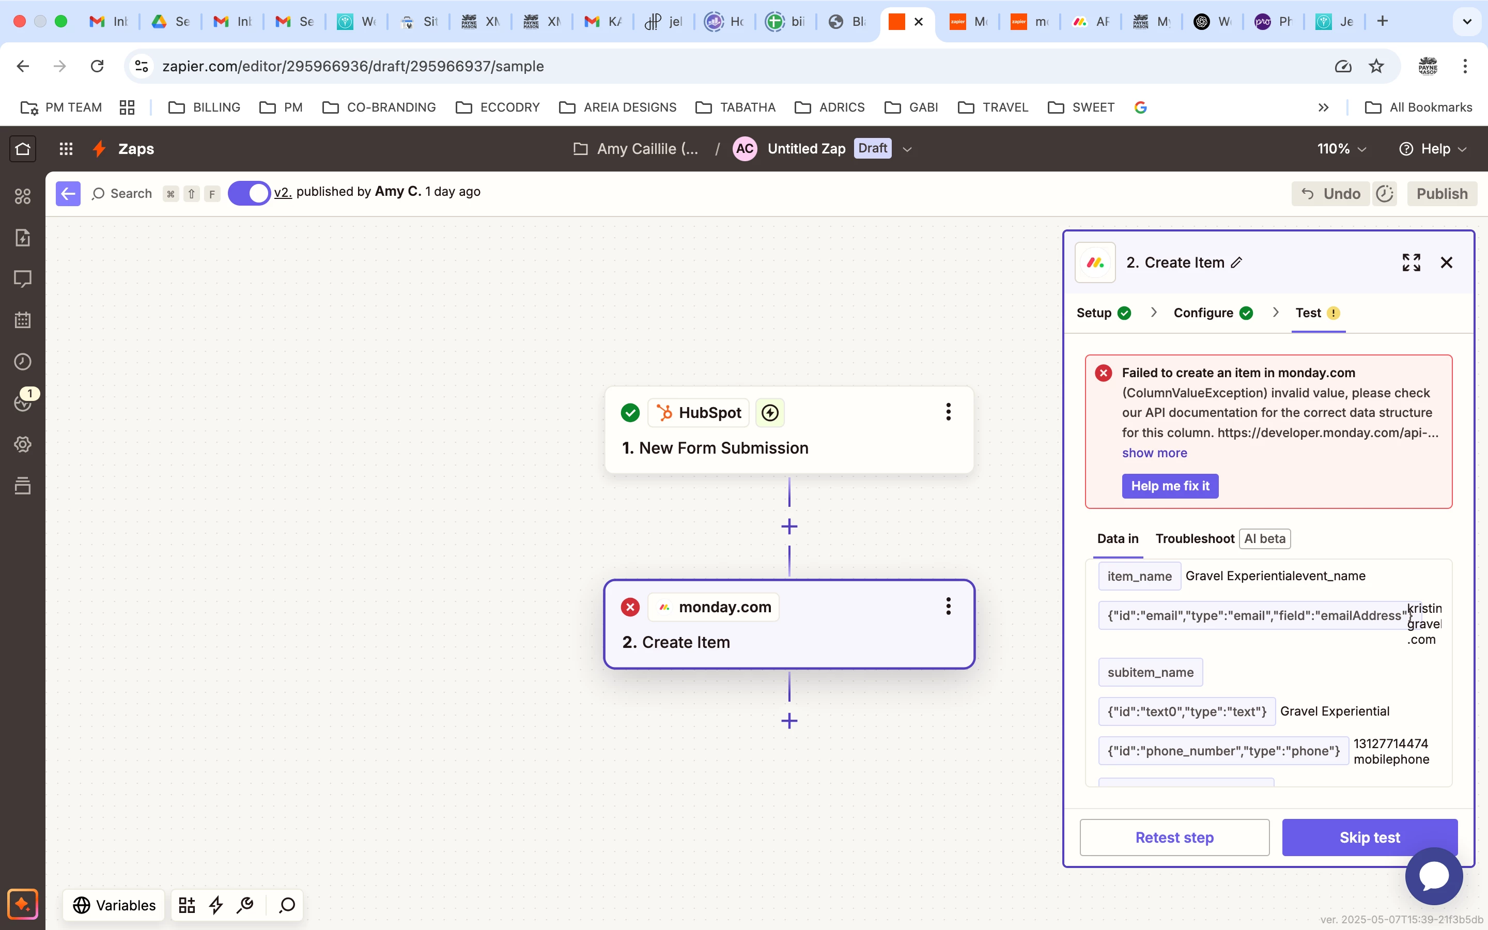Open Variables panel
This screenshot has height=930, width=1488.
(114, 905)
